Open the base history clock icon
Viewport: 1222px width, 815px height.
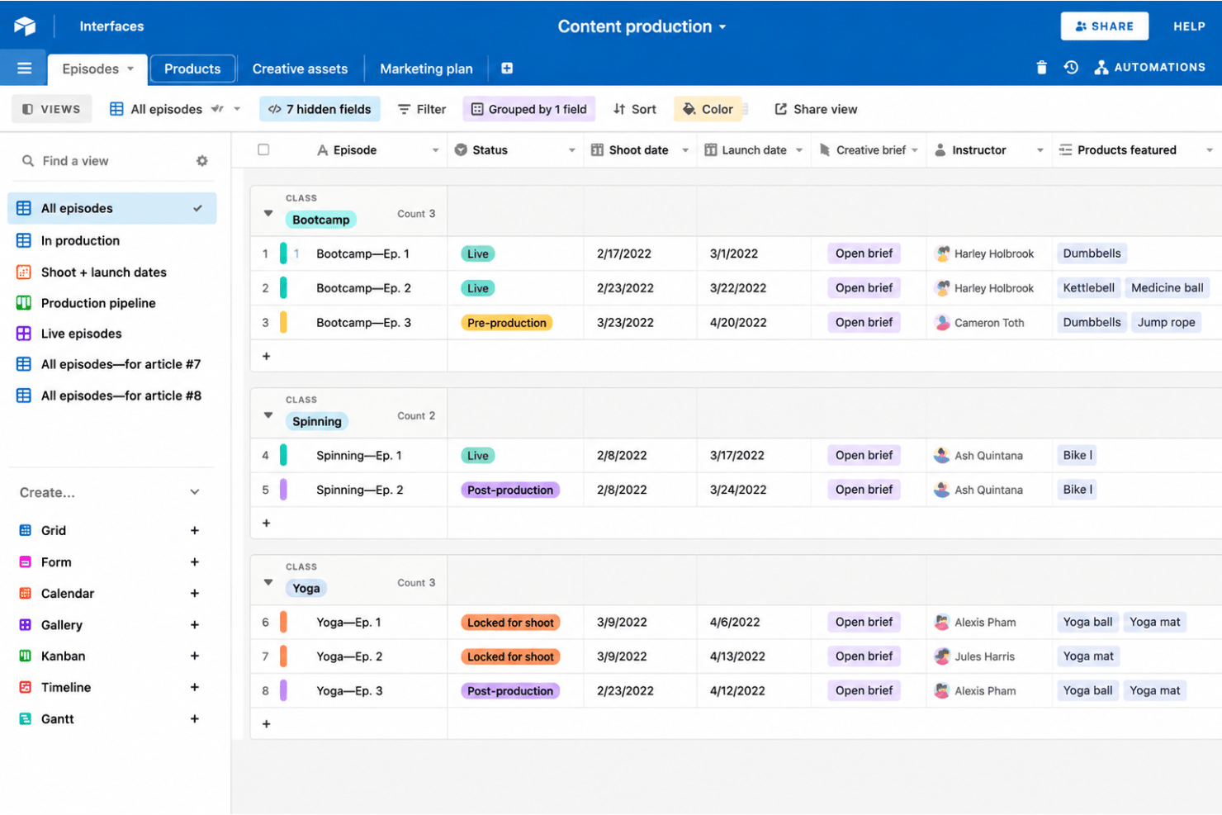1071,68
